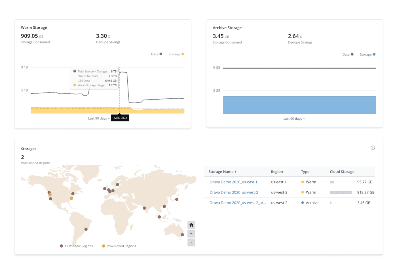Image resolution: width=397 pixels, height=274 pixels.
Task: Click the Storage Name sort arrow
Action: (x=236, y=172)
